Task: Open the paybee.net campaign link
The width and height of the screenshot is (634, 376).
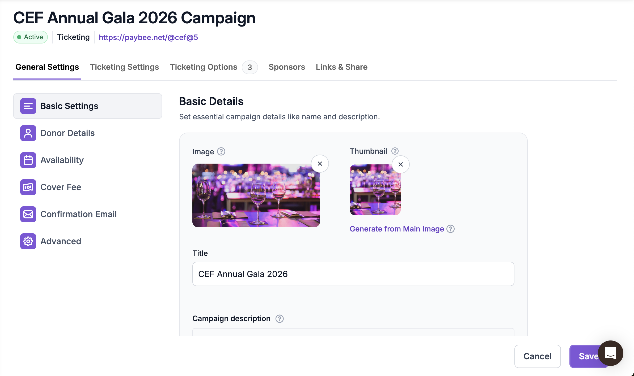Action: [148, 37]
